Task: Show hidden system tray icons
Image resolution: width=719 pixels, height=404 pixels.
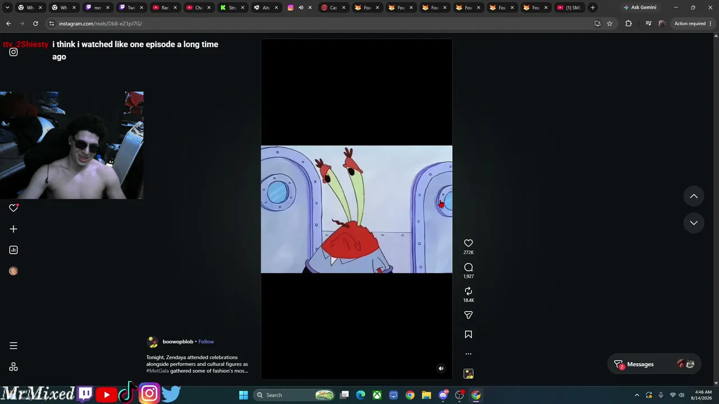Action: [636, 395]
